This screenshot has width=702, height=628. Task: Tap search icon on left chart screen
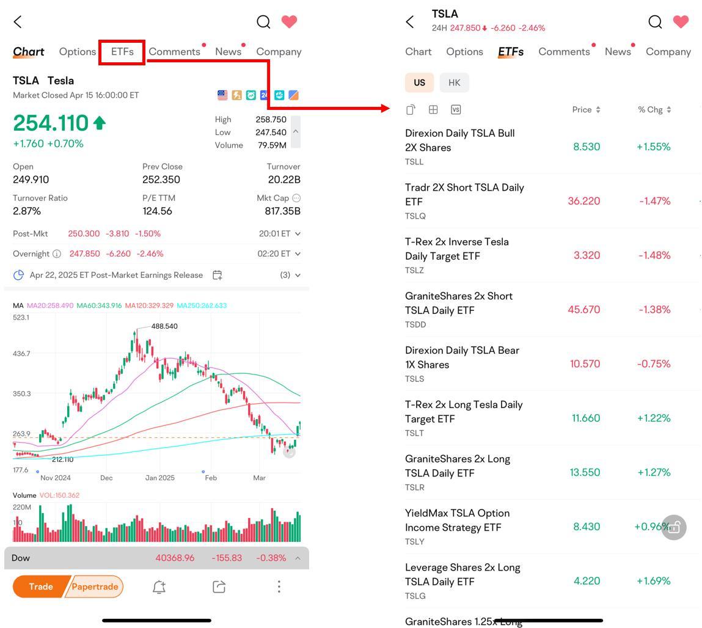pos(263,21)
